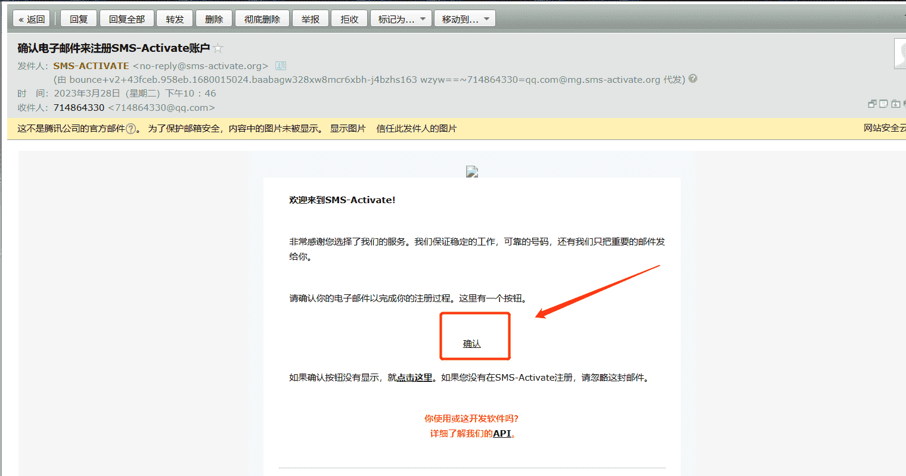Click text 如果您没有在SMS-Activate注册
This screenshot has width=906, height=476.
[506, 378]
